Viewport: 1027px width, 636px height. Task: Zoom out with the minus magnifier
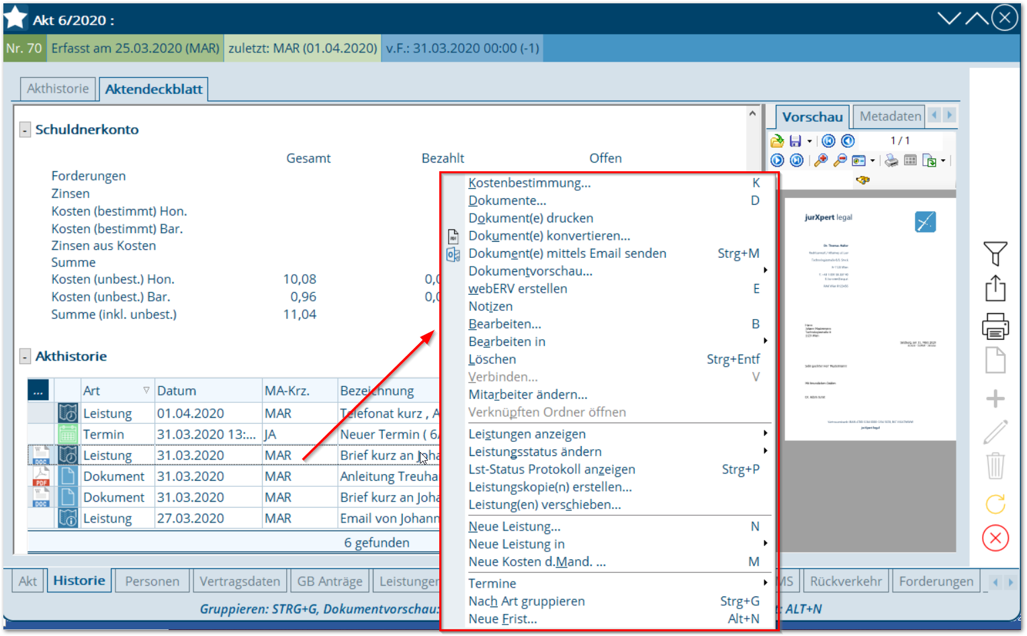(x=840, y=161)
